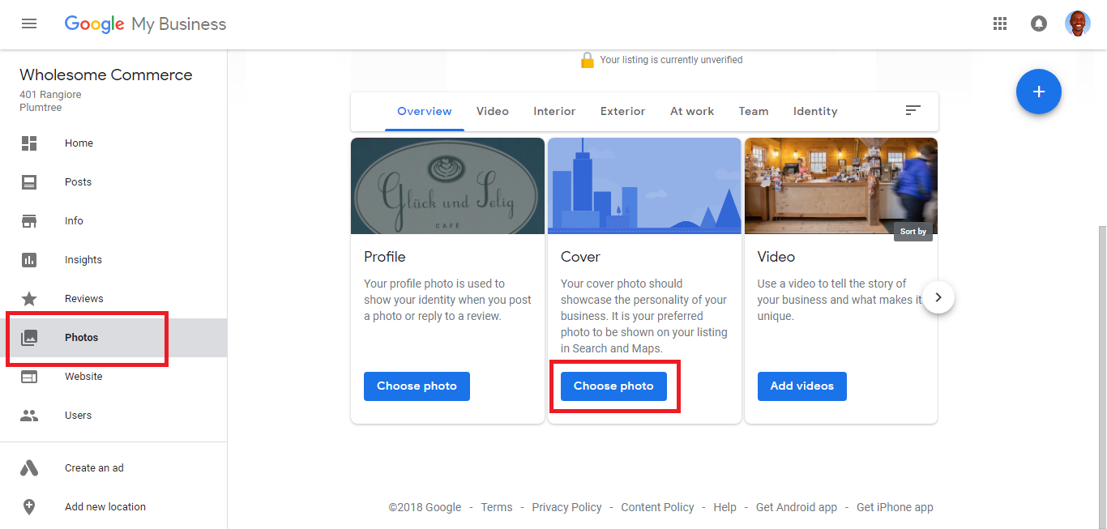Image resolution: width=1107 pixels, height=529 pixels.
Task: Click the Create an ad icon
Action: 29,468
